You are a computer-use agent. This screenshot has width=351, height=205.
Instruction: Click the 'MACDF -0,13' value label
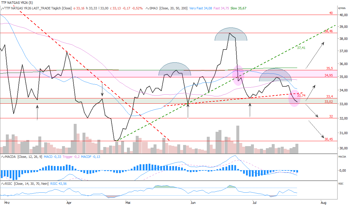coord(91,157)
